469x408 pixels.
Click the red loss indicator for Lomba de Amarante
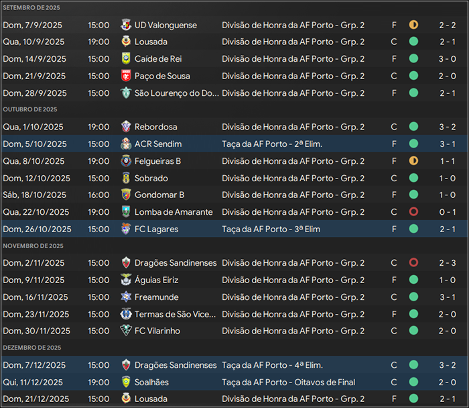pos(413,212)
